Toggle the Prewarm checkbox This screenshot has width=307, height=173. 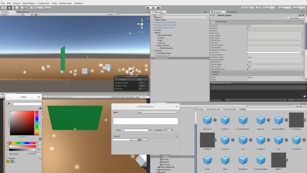tap(248, 31)
